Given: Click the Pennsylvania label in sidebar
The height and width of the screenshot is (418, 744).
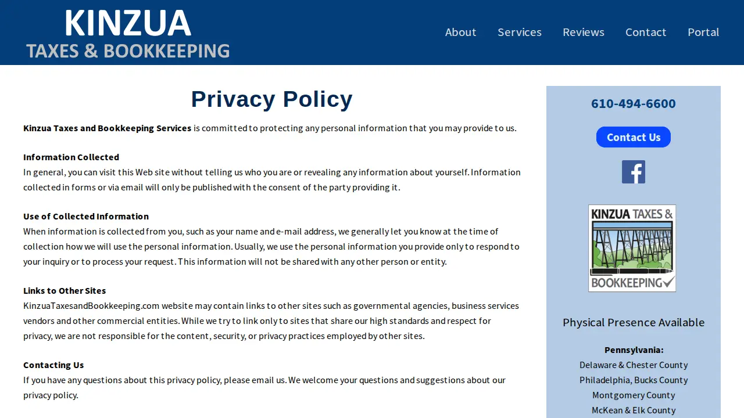Looking at the screenshot, I should click(634, 349).
